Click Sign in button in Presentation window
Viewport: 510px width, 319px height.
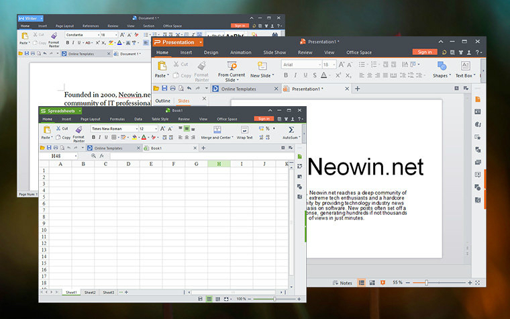click(424, 52)
